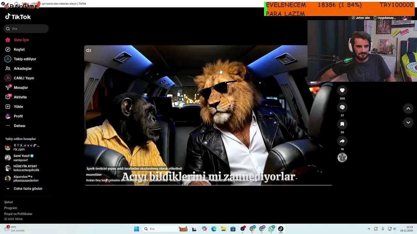This screenshot has width=417, height=234.
Task: Open WhatsApp from the taskbar
Action: [x=271, y=229]
